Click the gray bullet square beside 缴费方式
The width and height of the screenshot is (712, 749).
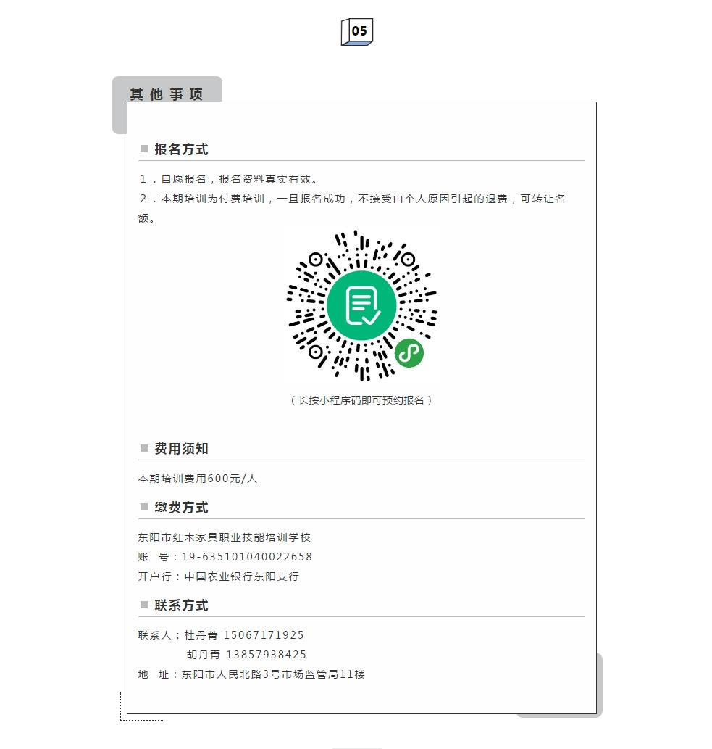(x=143, y=507)
